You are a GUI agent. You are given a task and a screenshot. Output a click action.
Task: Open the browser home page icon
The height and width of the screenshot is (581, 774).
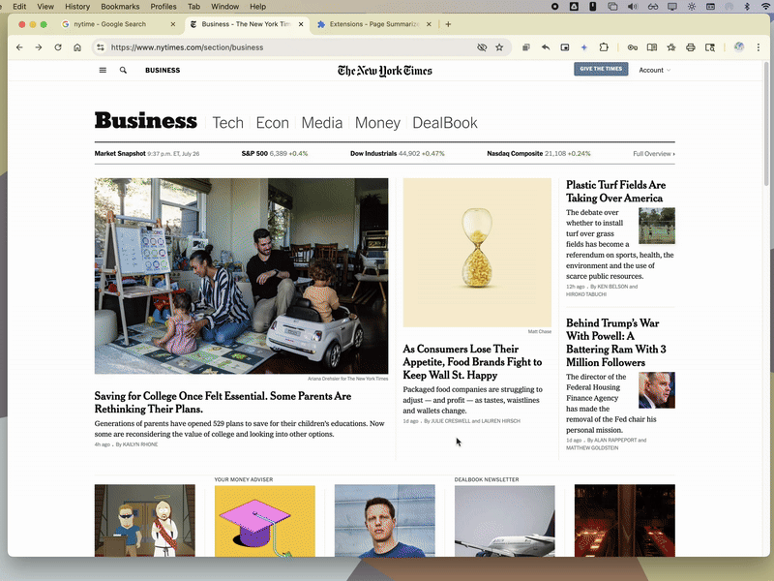point(77,47)
